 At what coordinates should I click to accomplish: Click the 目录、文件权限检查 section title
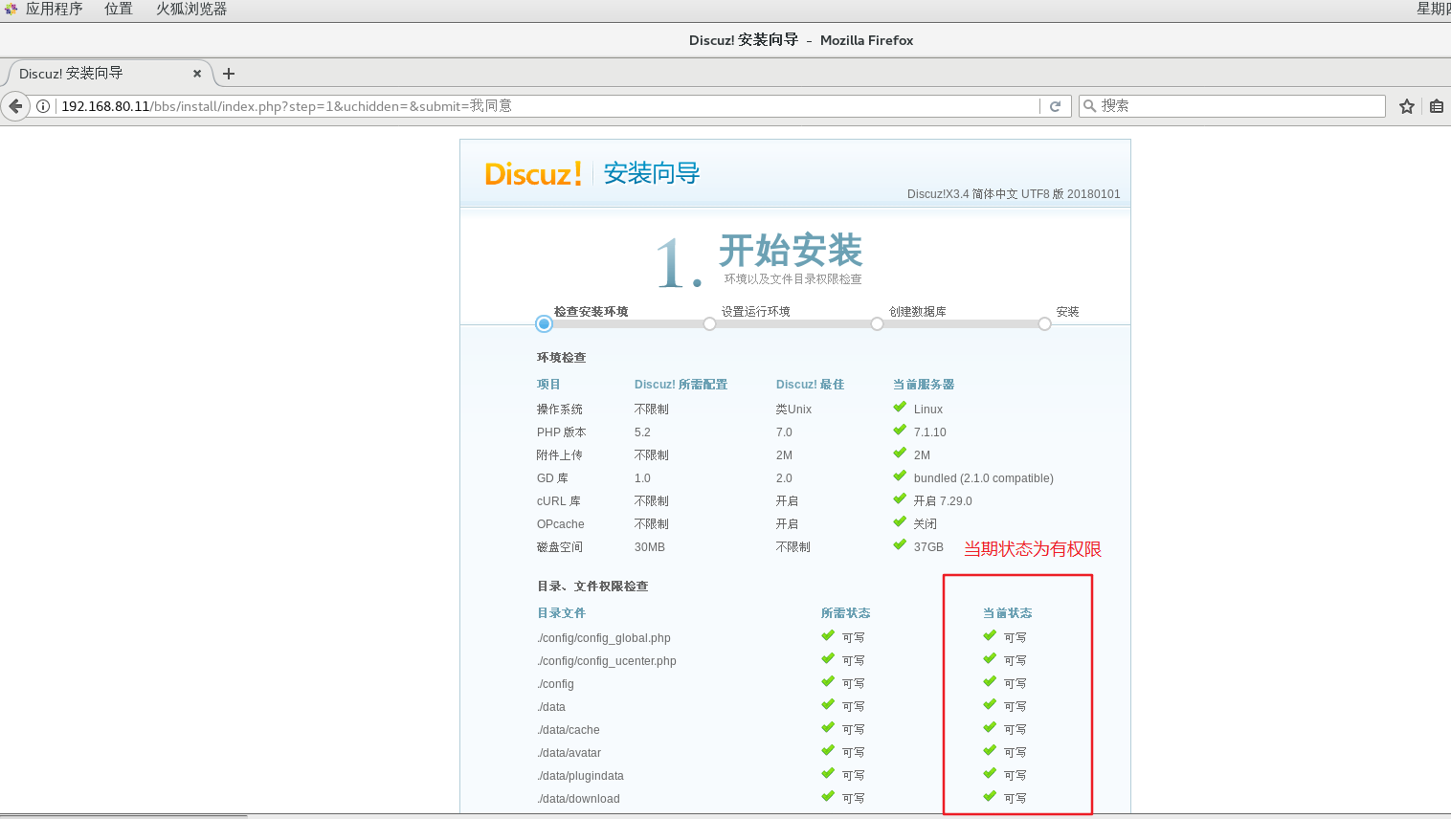[592, 587]
